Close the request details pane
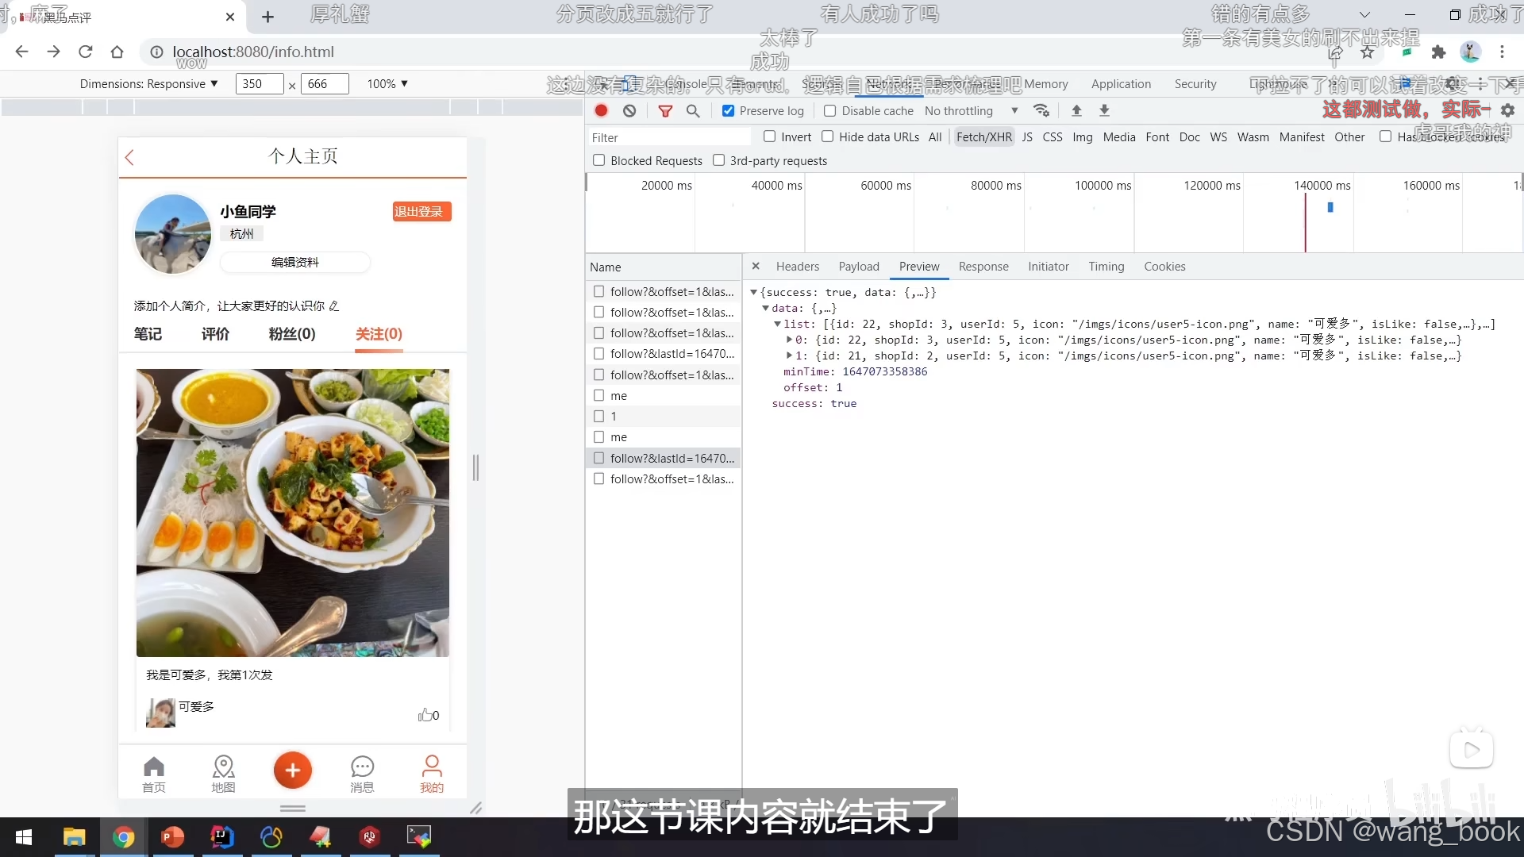 (756, 266)
